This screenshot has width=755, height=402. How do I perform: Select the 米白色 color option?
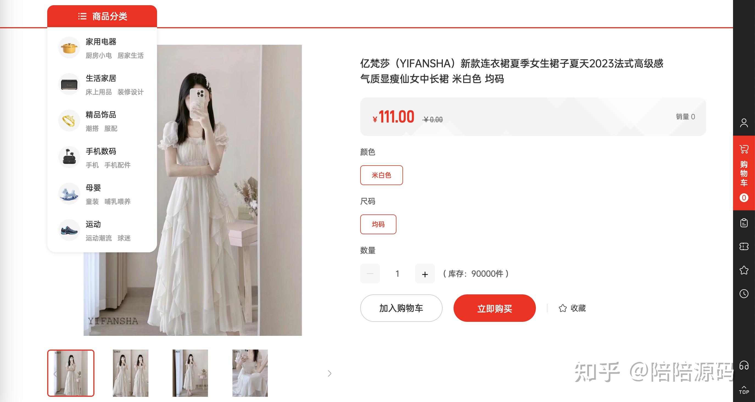click(381, 175)
